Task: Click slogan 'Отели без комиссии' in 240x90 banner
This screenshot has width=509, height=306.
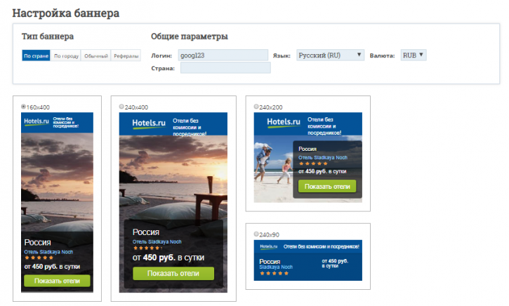Action: click(322, 246)
